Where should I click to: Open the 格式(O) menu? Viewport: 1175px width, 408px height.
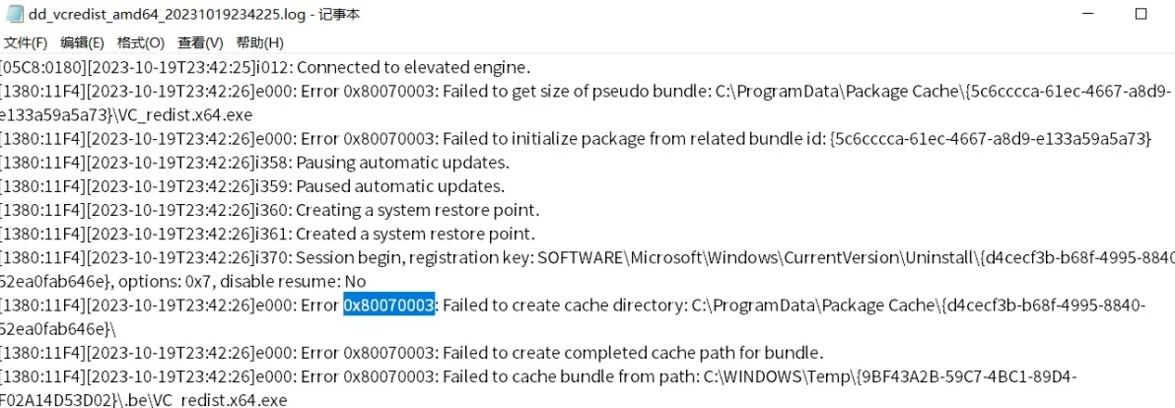[141, 42]
